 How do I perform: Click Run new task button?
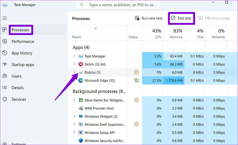click(148, 18)
